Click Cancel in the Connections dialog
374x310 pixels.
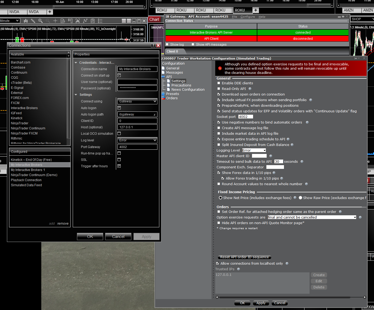tap(118, 237)
